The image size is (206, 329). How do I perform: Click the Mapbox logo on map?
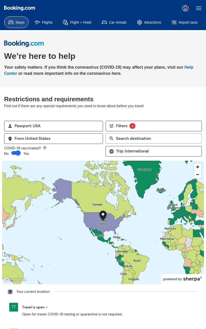[x=15, y=279]
